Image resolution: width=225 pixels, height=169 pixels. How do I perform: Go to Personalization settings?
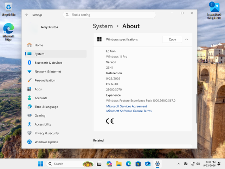point(56,80)
